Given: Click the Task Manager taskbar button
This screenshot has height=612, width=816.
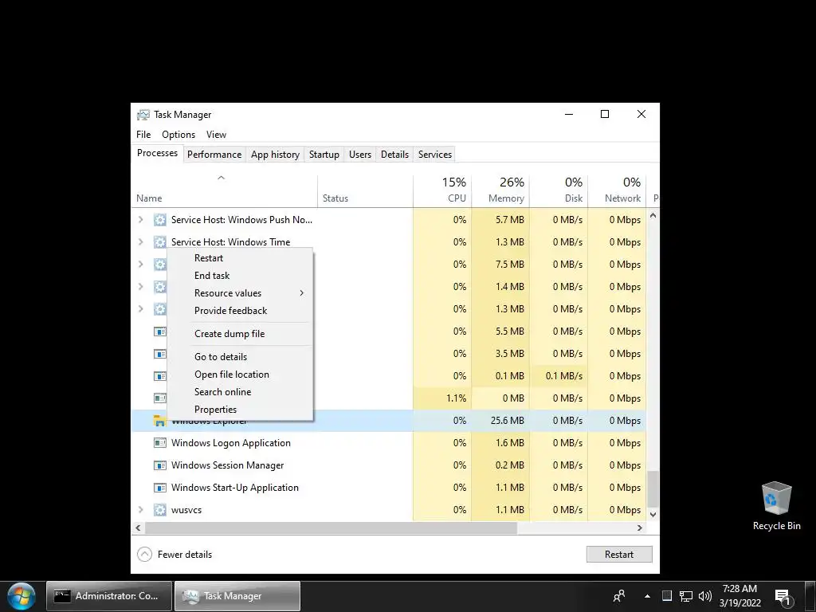Looking at the screenshot, I should click(237, 596).
